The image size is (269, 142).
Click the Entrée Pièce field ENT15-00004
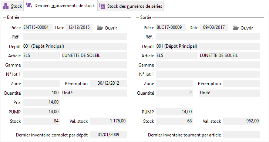[38, 27]
